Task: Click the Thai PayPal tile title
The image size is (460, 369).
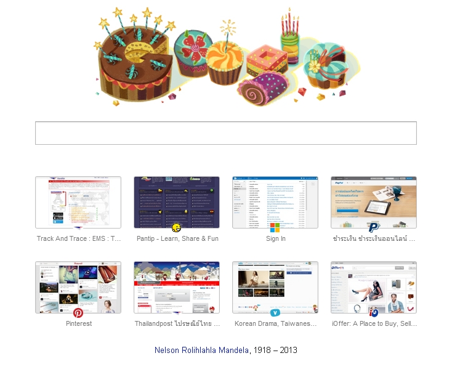Action: pyautogui.click(x=374, y=238)
